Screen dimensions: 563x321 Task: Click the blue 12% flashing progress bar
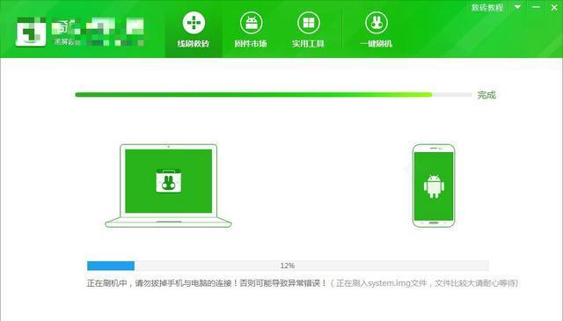click(288, 266)
